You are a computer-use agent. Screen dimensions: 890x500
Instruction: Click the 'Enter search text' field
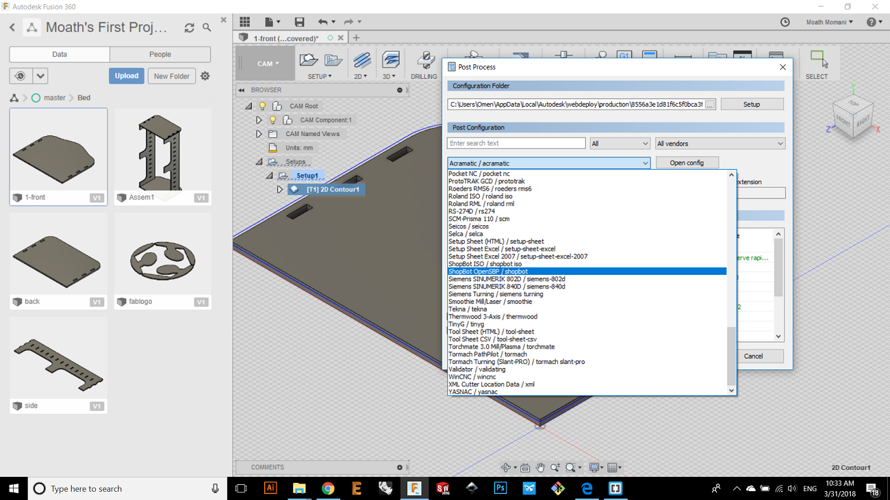point(516,144)
